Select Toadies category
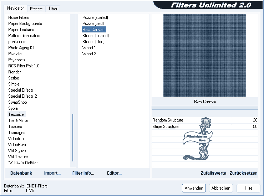The image size is (264, 196). (15, 127)
